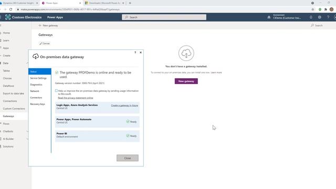
Task: Go to Create in the sidebar
Action: tap(7, 56)
